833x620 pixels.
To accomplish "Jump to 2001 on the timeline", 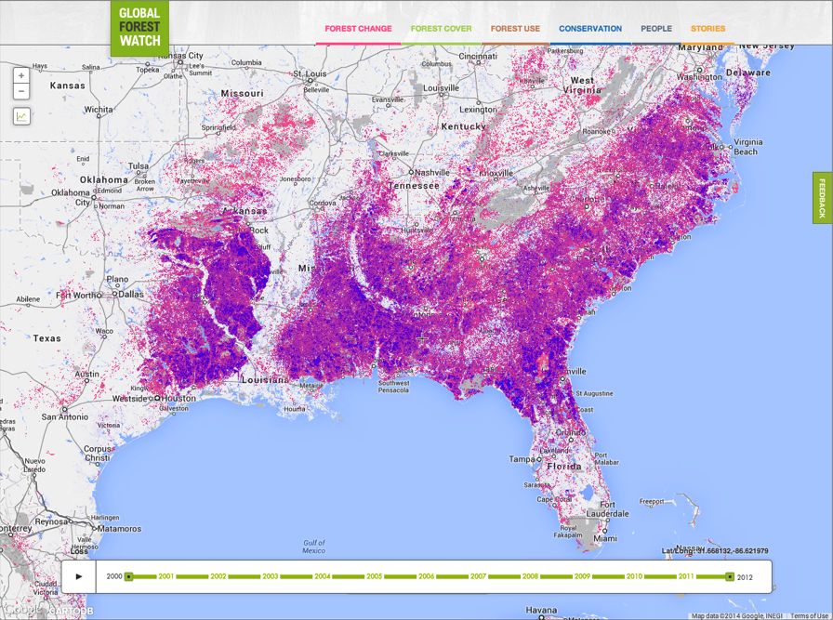I will point(165,576).
